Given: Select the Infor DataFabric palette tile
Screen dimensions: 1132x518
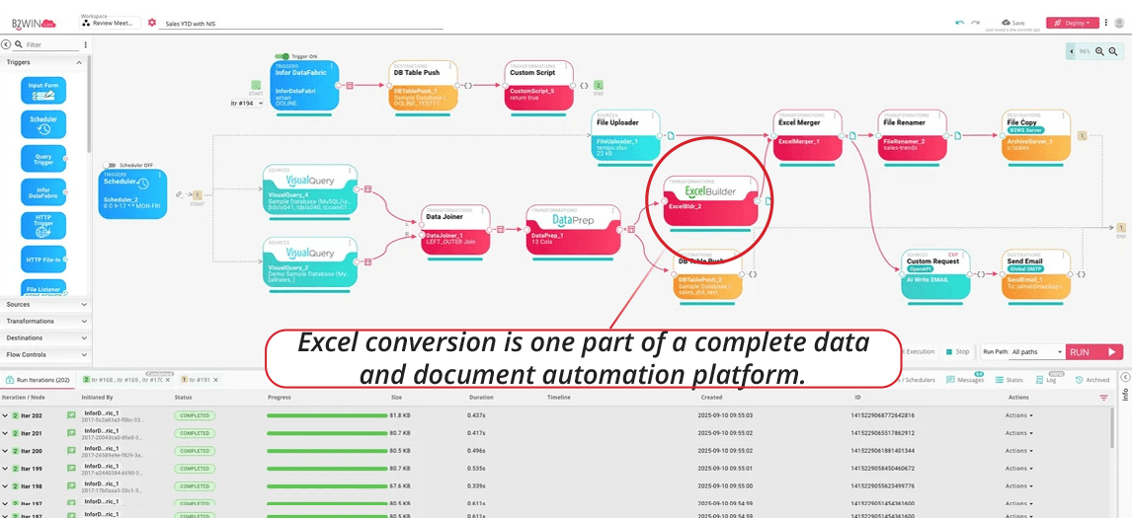Looking at the screenshot, I should 43,191.
